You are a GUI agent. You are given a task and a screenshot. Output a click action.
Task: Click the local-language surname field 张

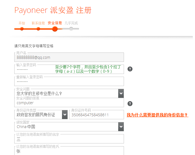(69, 151)
